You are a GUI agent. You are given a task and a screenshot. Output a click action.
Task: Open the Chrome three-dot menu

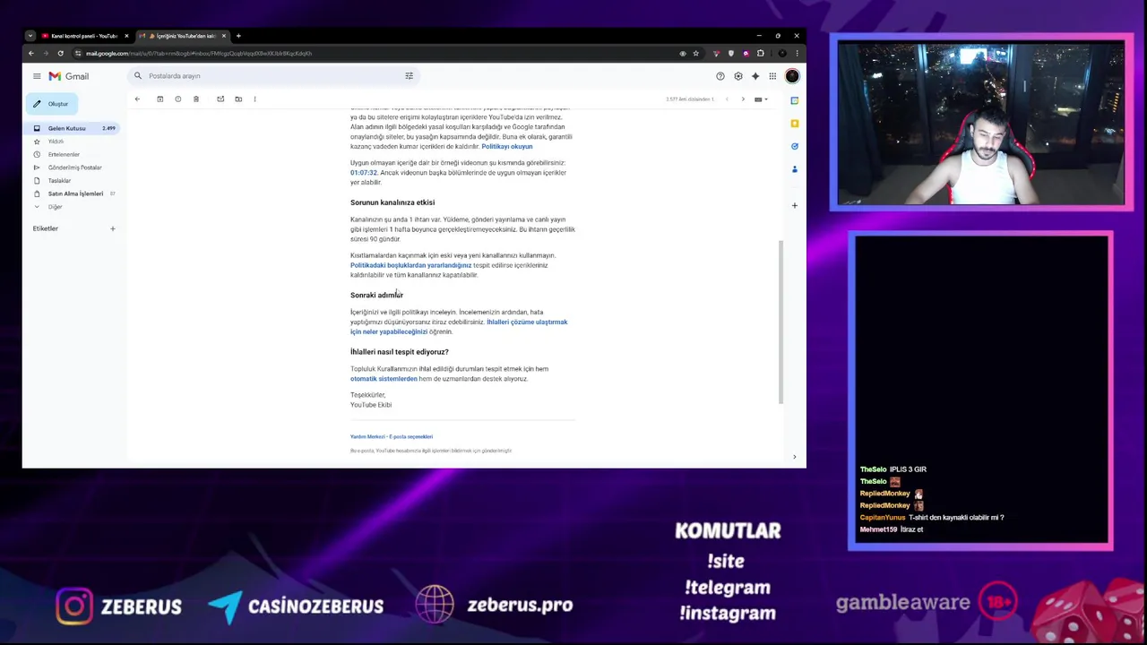797,53
